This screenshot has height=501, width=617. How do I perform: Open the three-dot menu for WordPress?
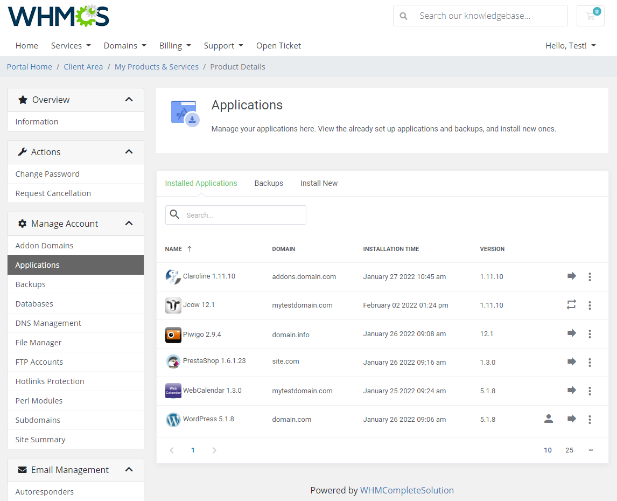click(590, 420)
